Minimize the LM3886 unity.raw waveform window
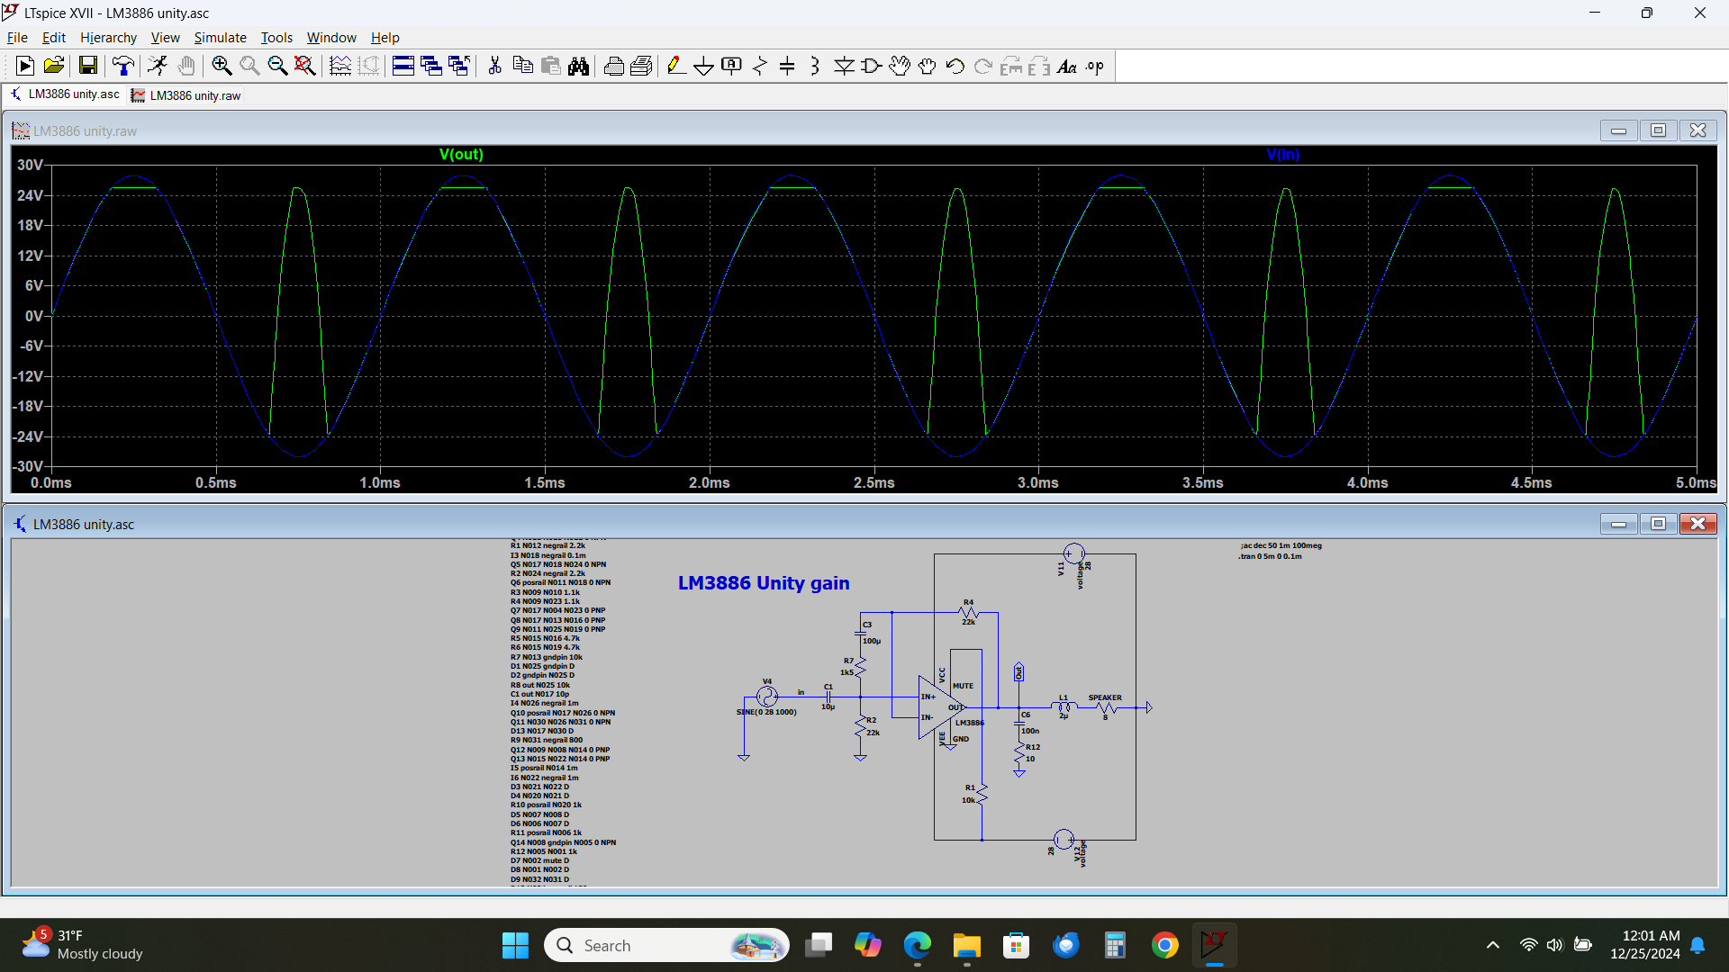 (x=1618, y=130)
